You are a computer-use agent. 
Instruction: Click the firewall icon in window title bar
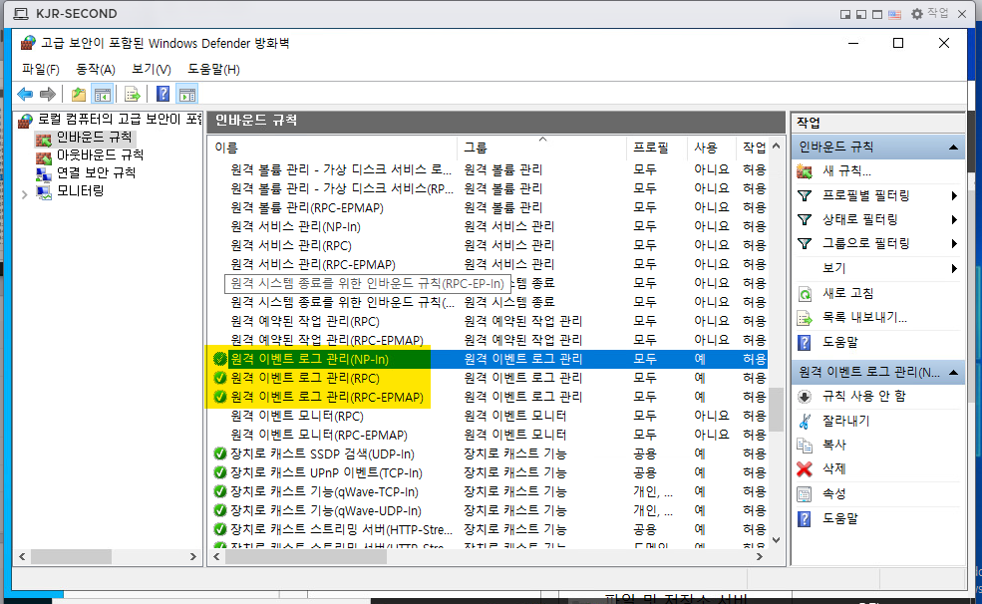pos(28,43)
